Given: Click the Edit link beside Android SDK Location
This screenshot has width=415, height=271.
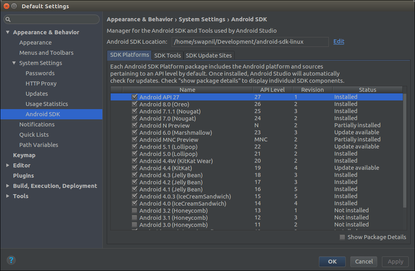Looking at the screenshot, I should 339,41.
